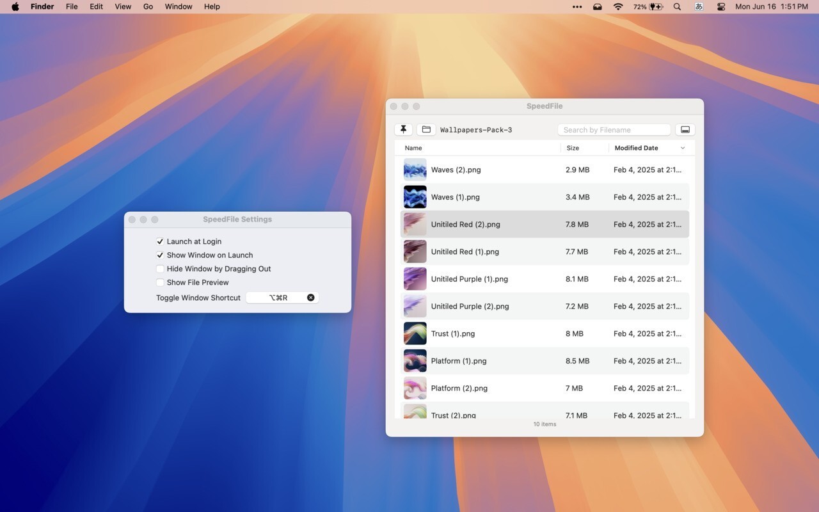Select the file name Waves (1).png

click(x=455, y=197)
